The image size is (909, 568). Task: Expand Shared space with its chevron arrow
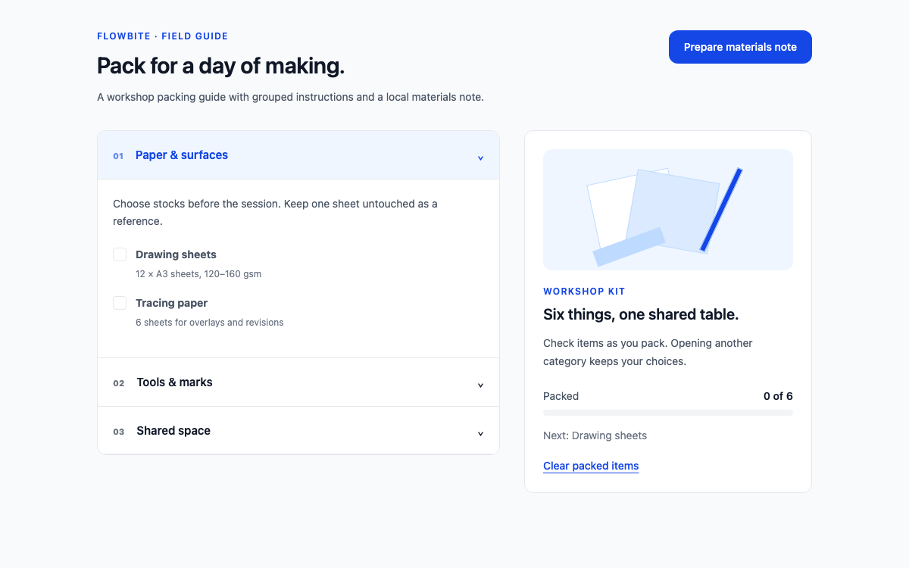click(x=480, y=433)
